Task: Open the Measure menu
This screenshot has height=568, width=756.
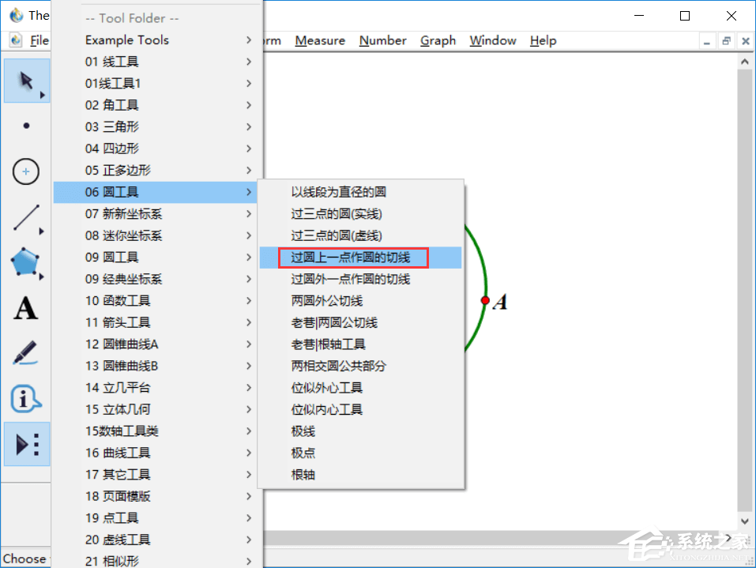Action: [319, 40]
